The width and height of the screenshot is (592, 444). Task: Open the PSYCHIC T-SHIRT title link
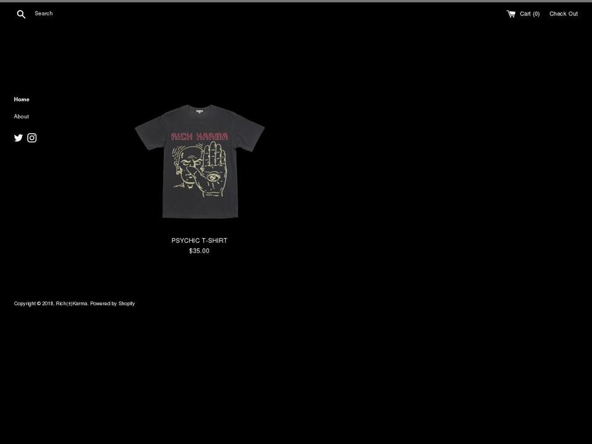tap(199, 240)
